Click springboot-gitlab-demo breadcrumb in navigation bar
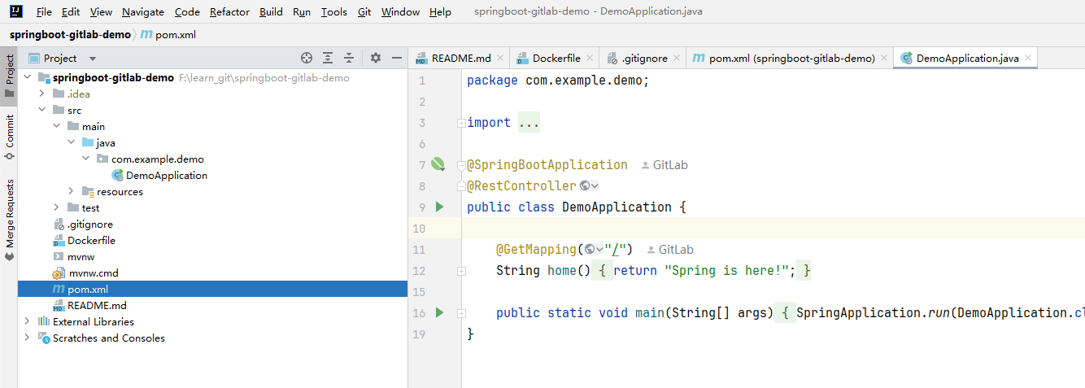 tap(70, 34)
